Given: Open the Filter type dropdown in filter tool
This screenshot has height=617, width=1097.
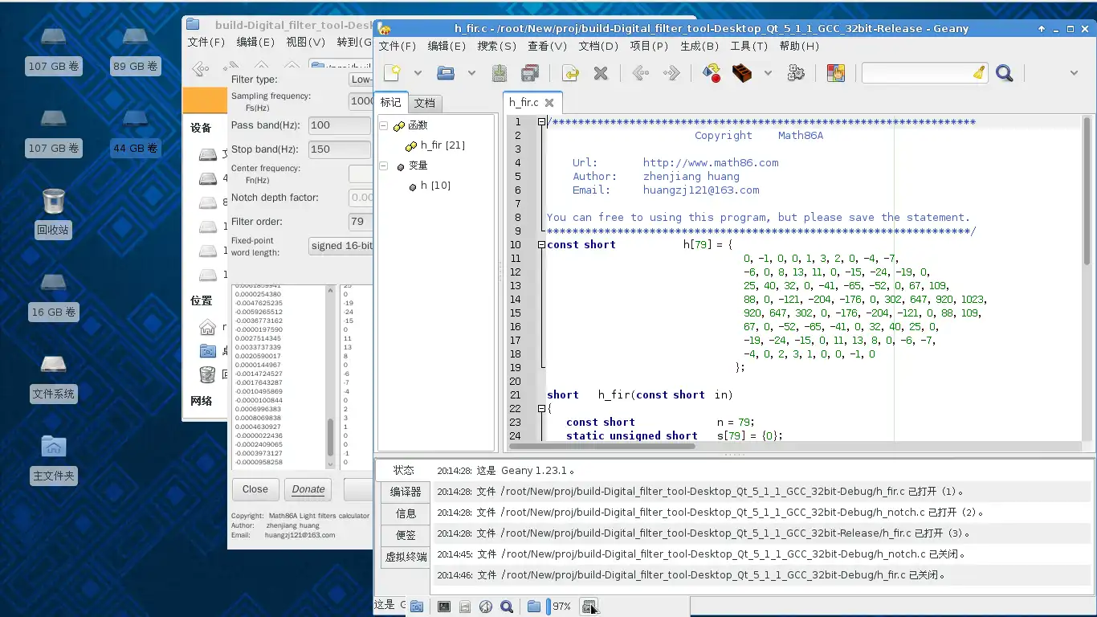Looking at the screenshot, I should pyautogui.click(x=361, y=80).
